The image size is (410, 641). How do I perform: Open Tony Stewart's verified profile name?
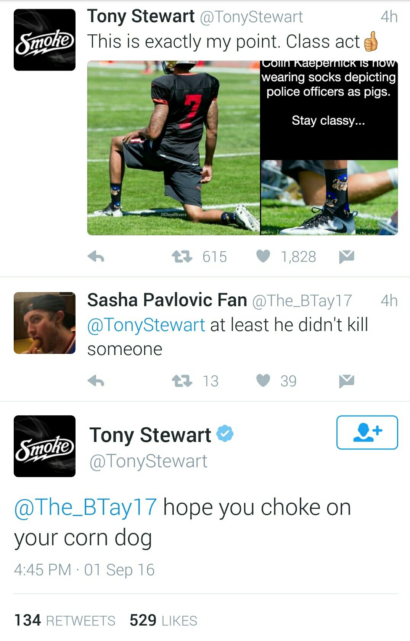150,435
